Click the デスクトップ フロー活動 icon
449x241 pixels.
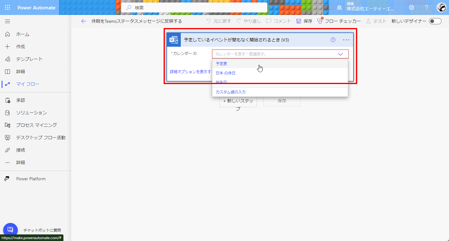pyautogui.click(x=8, y=138)
